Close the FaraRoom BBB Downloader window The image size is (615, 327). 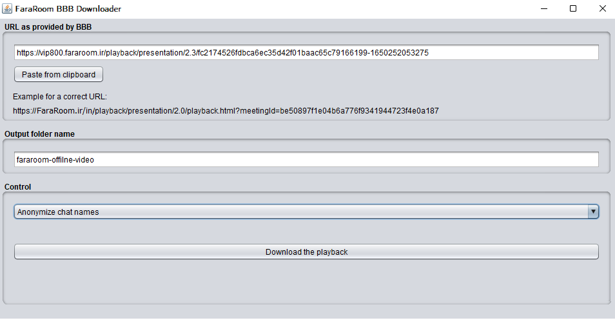[x=602, y=9]
